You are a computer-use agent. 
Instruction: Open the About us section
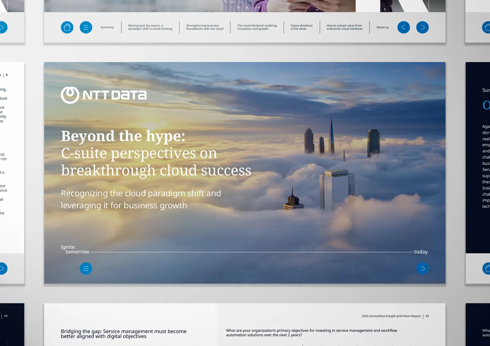382,27
